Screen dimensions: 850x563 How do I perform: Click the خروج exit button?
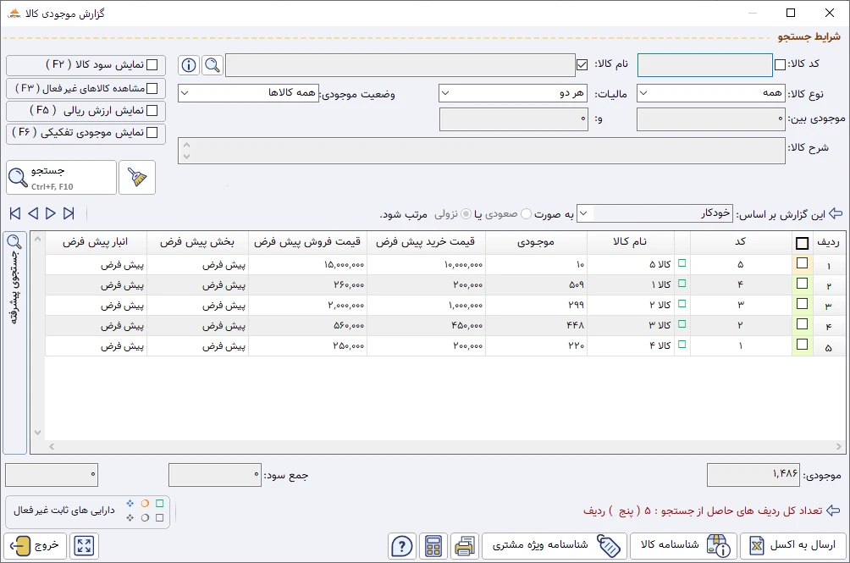[36, 546]
